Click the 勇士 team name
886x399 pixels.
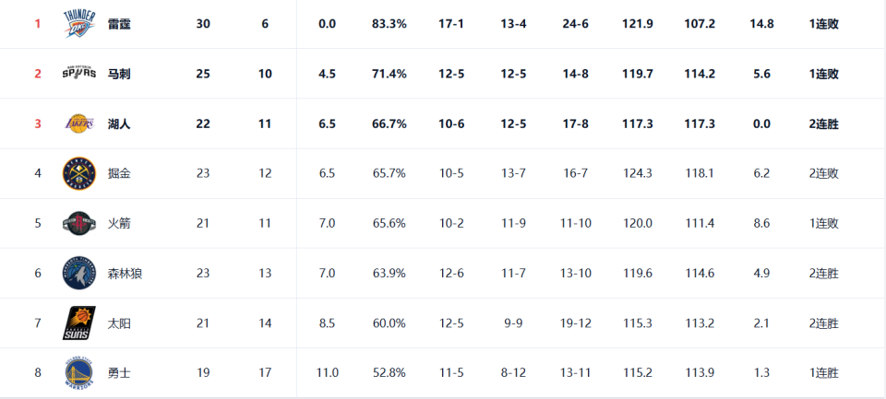[x=119, y=372]
